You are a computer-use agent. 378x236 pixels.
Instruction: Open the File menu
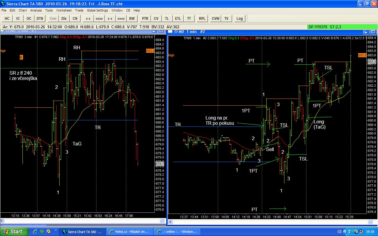(x=4, y=10)
